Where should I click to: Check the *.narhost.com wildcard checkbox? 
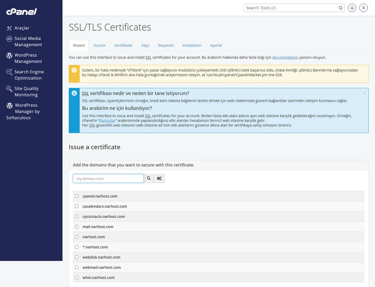[x=77, y=247]
